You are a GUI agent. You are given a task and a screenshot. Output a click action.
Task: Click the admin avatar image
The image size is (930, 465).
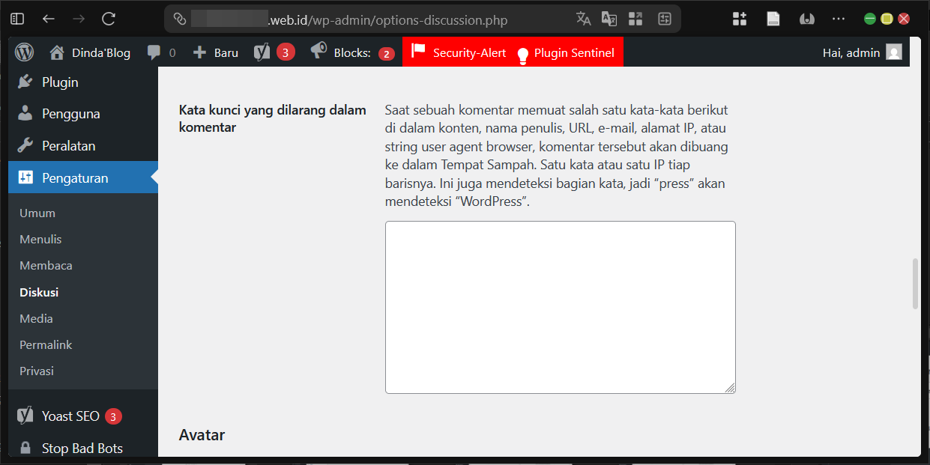click(893, 52)
